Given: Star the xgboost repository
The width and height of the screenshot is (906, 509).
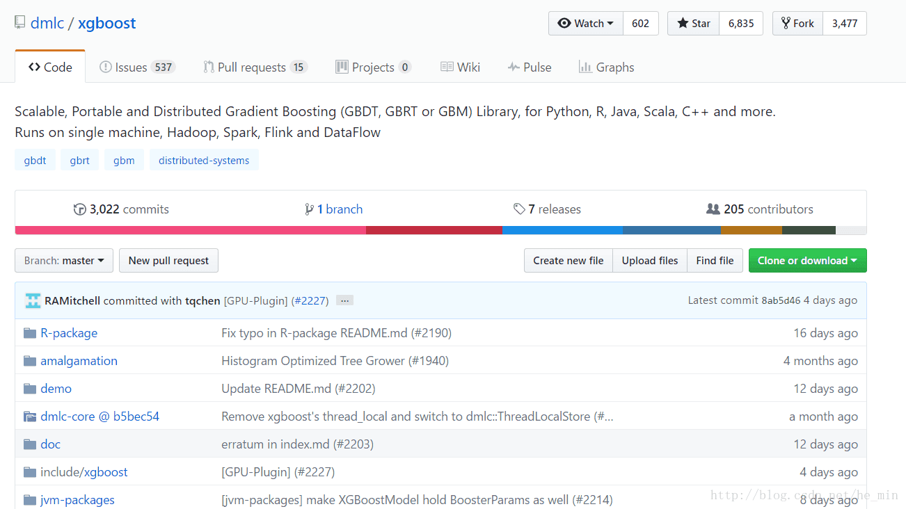Looking at the screenshot, I should (694, 23).
